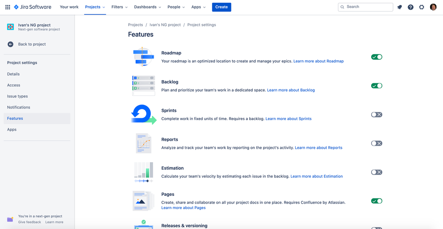
Task: Click the Reports feature illustration
Action: click(x=144, y=143)
